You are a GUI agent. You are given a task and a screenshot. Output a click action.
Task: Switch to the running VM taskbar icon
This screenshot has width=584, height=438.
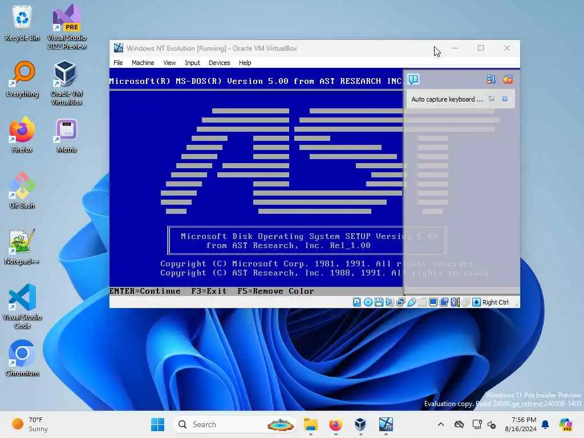[386, 424]
